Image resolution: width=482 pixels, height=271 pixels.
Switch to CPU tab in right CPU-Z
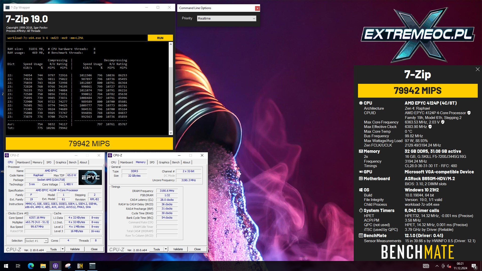tap(113, 162)
